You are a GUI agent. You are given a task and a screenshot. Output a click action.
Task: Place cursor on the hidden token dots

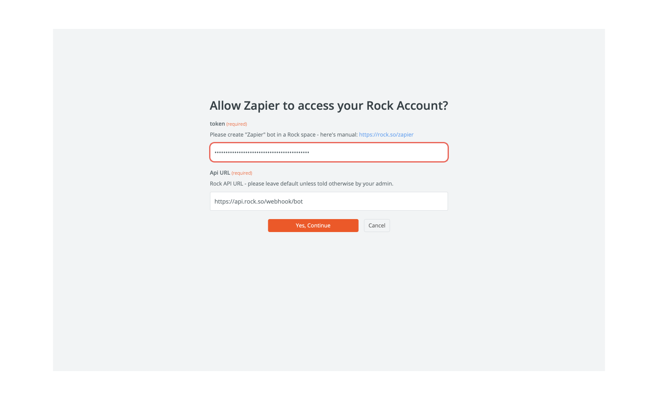(x=262, y=152)
